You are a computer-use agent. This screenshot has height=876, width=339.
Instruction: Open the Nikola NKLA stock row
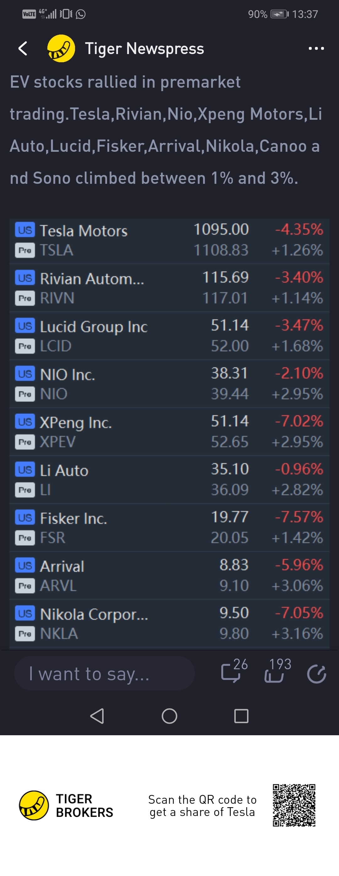point(169,624)
